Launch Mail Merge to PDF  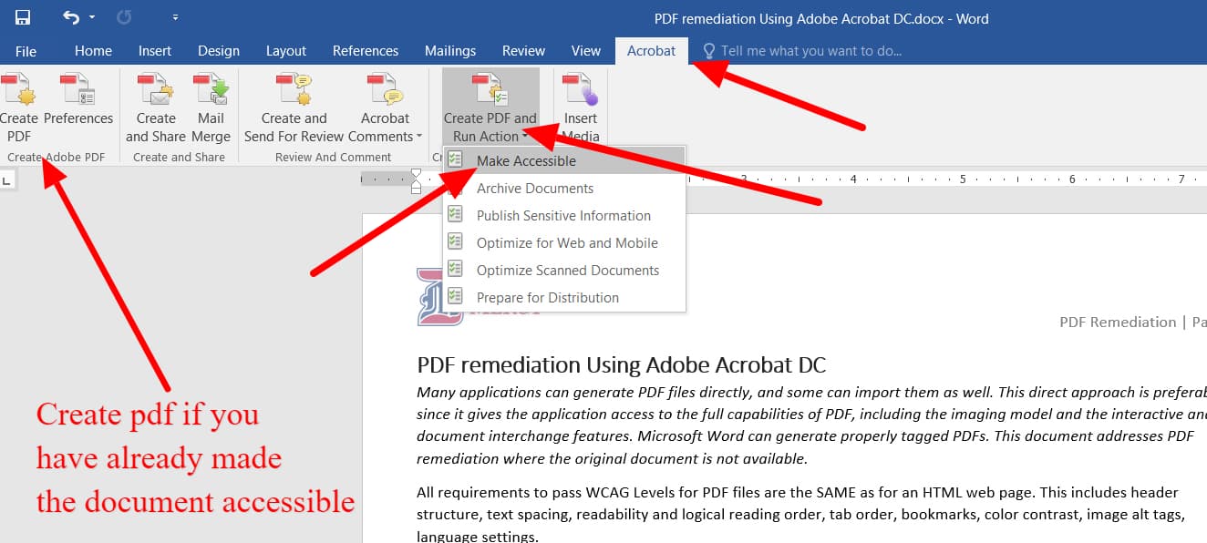tap(211, 108)
